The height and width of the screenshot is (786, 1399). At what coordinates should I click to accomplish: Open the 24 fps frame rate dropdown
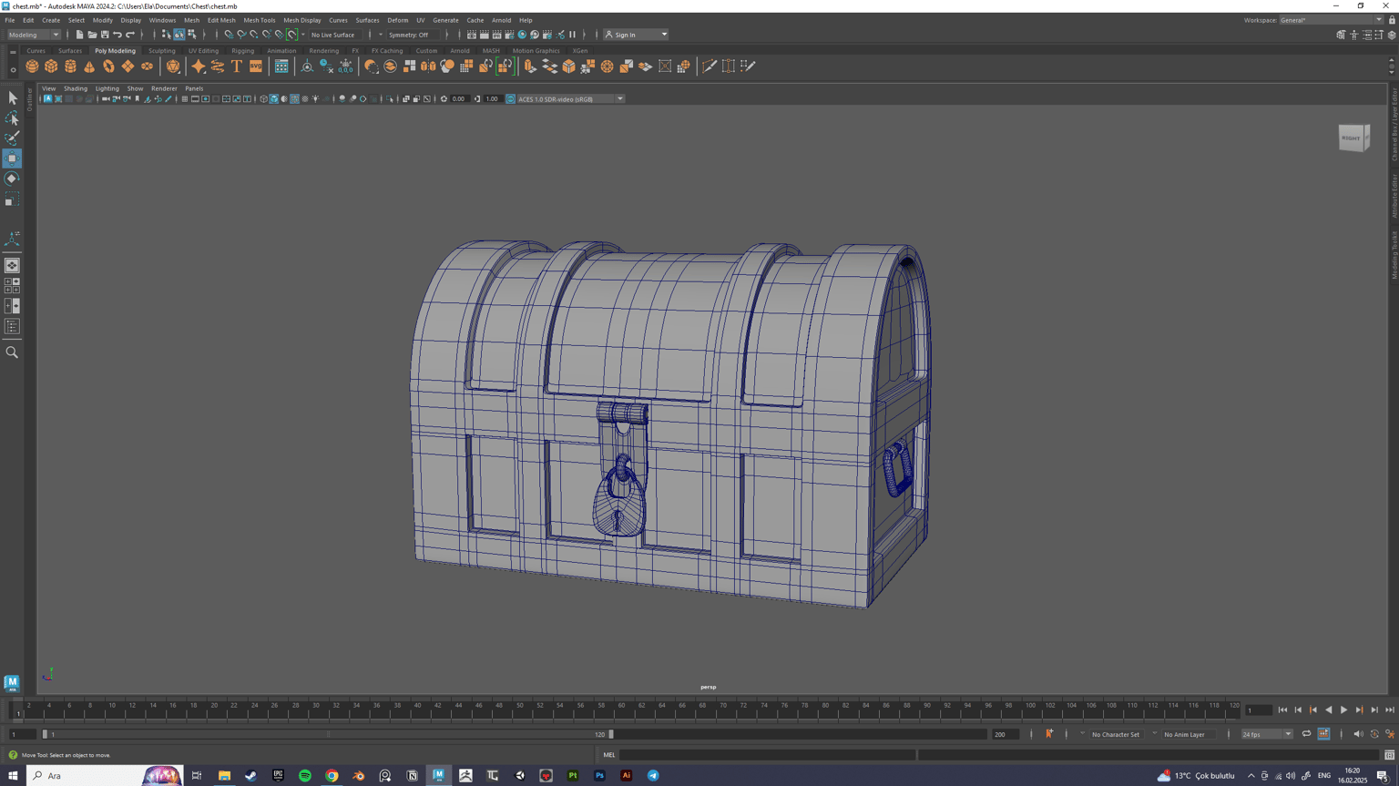click(1267, 734)
